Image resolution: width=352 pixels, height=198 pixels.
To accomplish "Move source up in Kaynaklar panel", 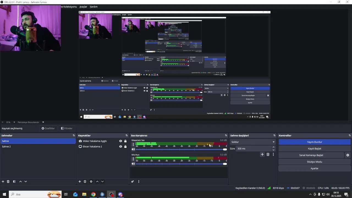I will tap(97, 182).
